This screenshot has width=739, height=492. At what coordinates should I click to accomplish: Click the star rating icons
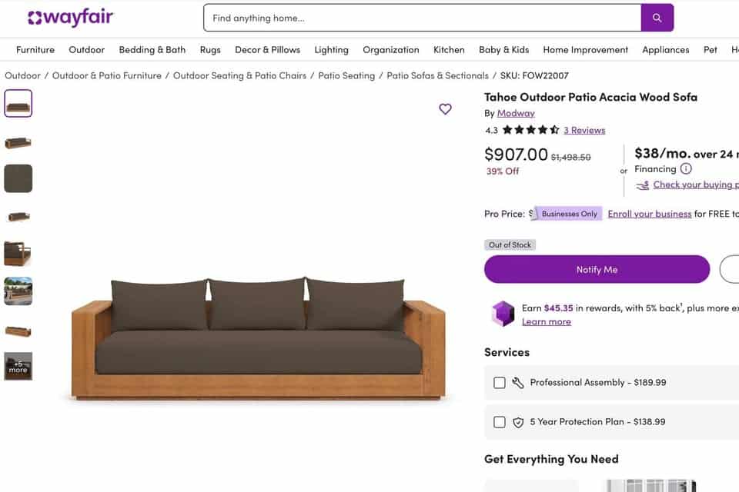(x=530, y=130)
